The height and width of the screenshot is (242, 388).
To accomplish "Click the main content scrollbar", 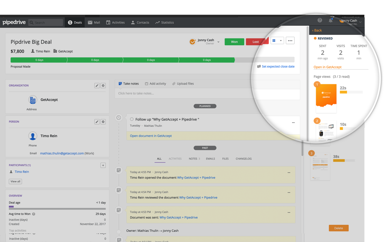I will [x=302, y=148].
